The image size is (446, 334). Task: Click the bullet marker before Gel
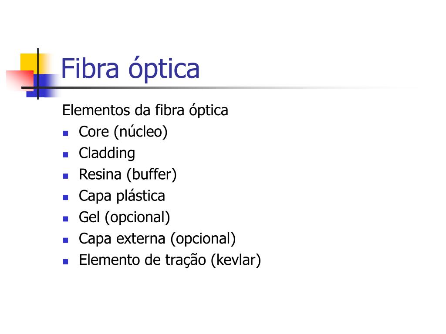[65, 219]
